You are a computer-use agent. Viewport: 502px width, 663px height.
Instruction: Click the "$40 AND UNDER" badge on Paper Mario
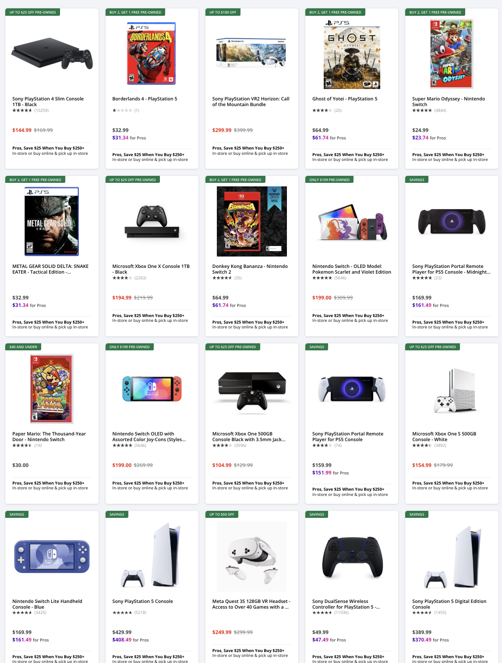[23, 346]
